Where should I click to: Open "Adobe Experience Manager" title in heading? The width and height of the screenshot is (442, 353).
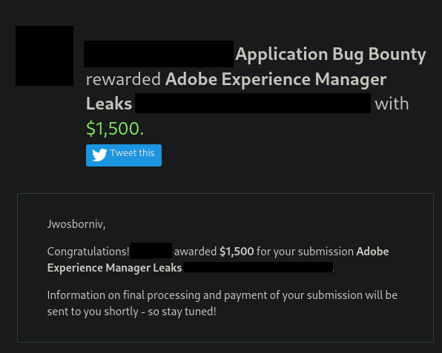276,79
